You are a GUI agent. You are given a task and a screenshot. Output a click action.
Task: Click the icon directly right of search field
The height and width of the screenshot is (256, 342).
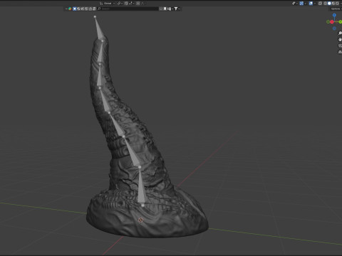(161, 9)
